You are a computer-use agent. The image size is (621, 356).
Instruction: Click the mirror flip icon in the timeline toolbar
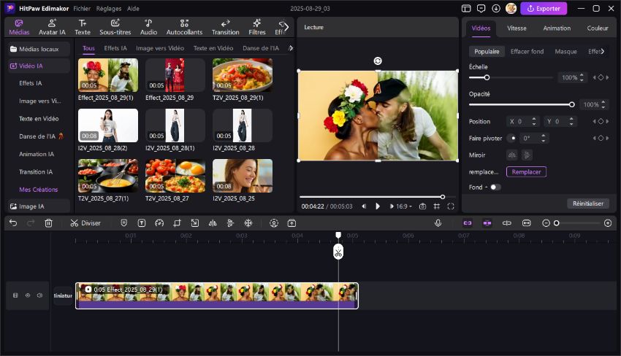pos(213,223)
